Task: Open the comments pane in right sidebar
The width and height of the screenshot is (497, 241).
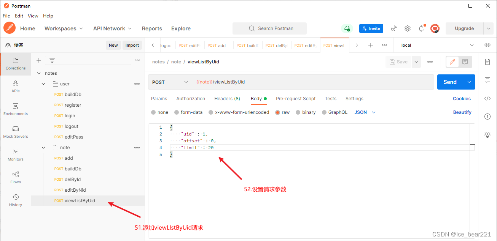Action: 487,80
